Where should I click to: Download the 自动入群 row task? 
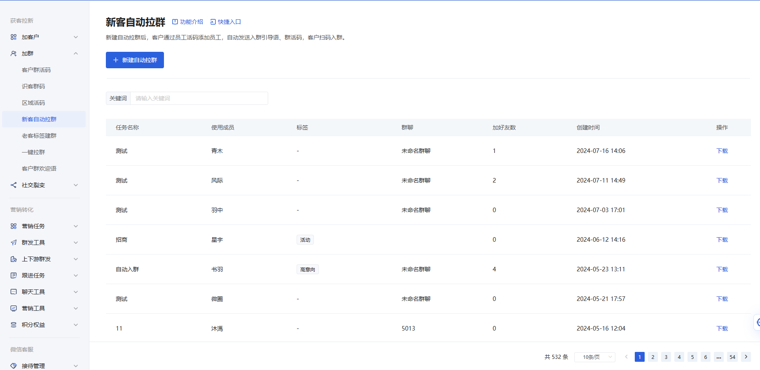point(722,269)
